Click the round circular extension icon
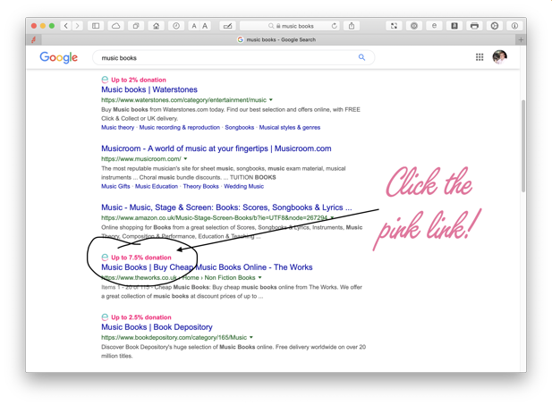The width and height of the screenshot is (552, 406). pos(414,26)
